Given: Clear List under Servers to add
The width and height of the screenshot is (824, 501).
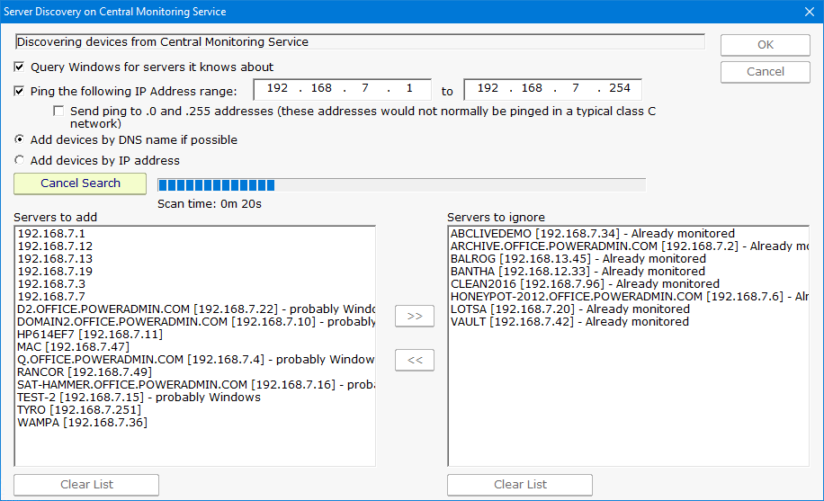Looking at the screenshot, I should pos(86,485).
